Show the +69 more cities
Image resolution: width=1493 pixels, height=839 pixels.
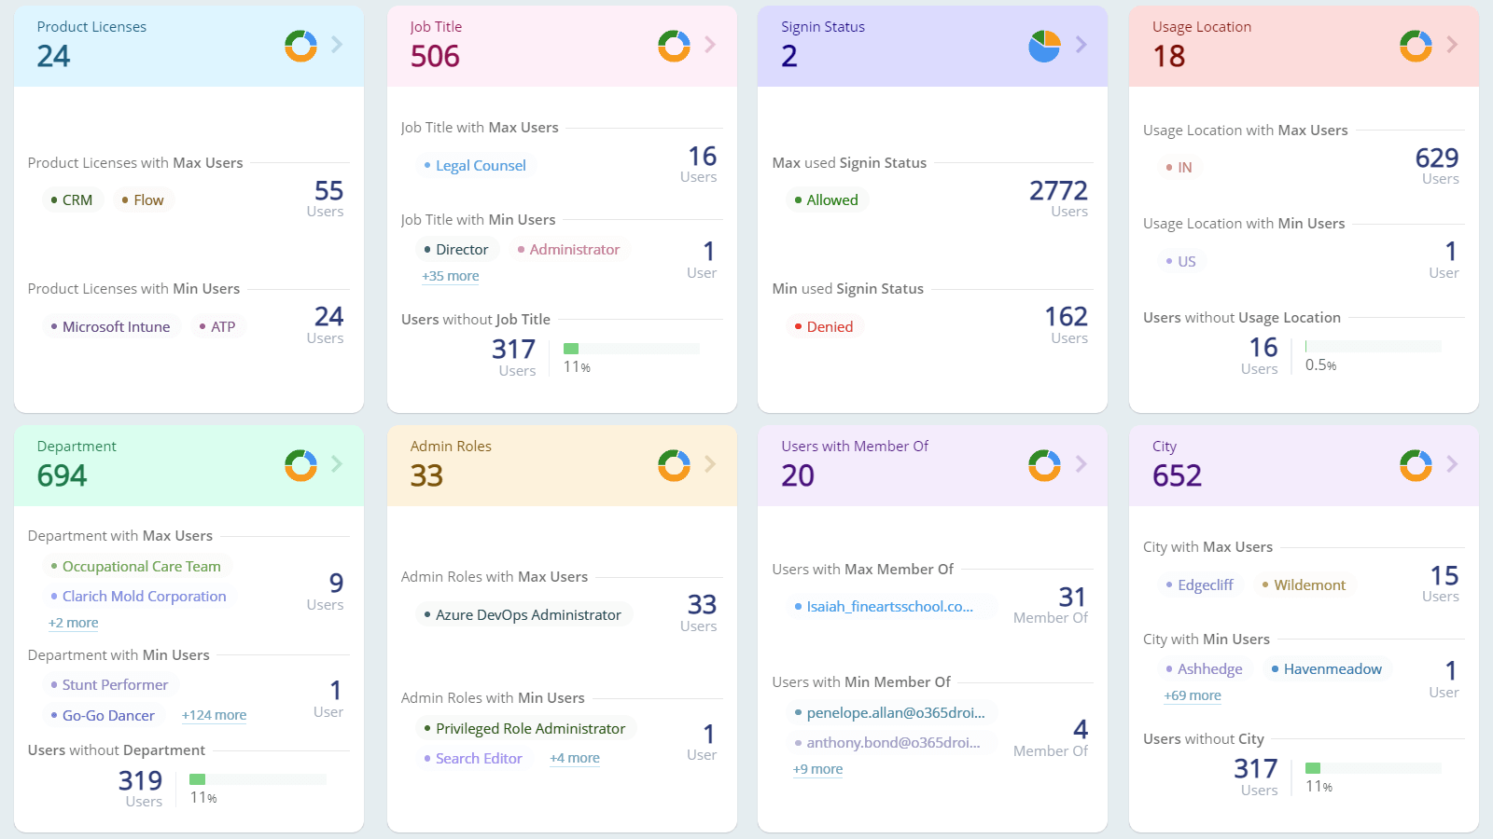[1193, 695]
